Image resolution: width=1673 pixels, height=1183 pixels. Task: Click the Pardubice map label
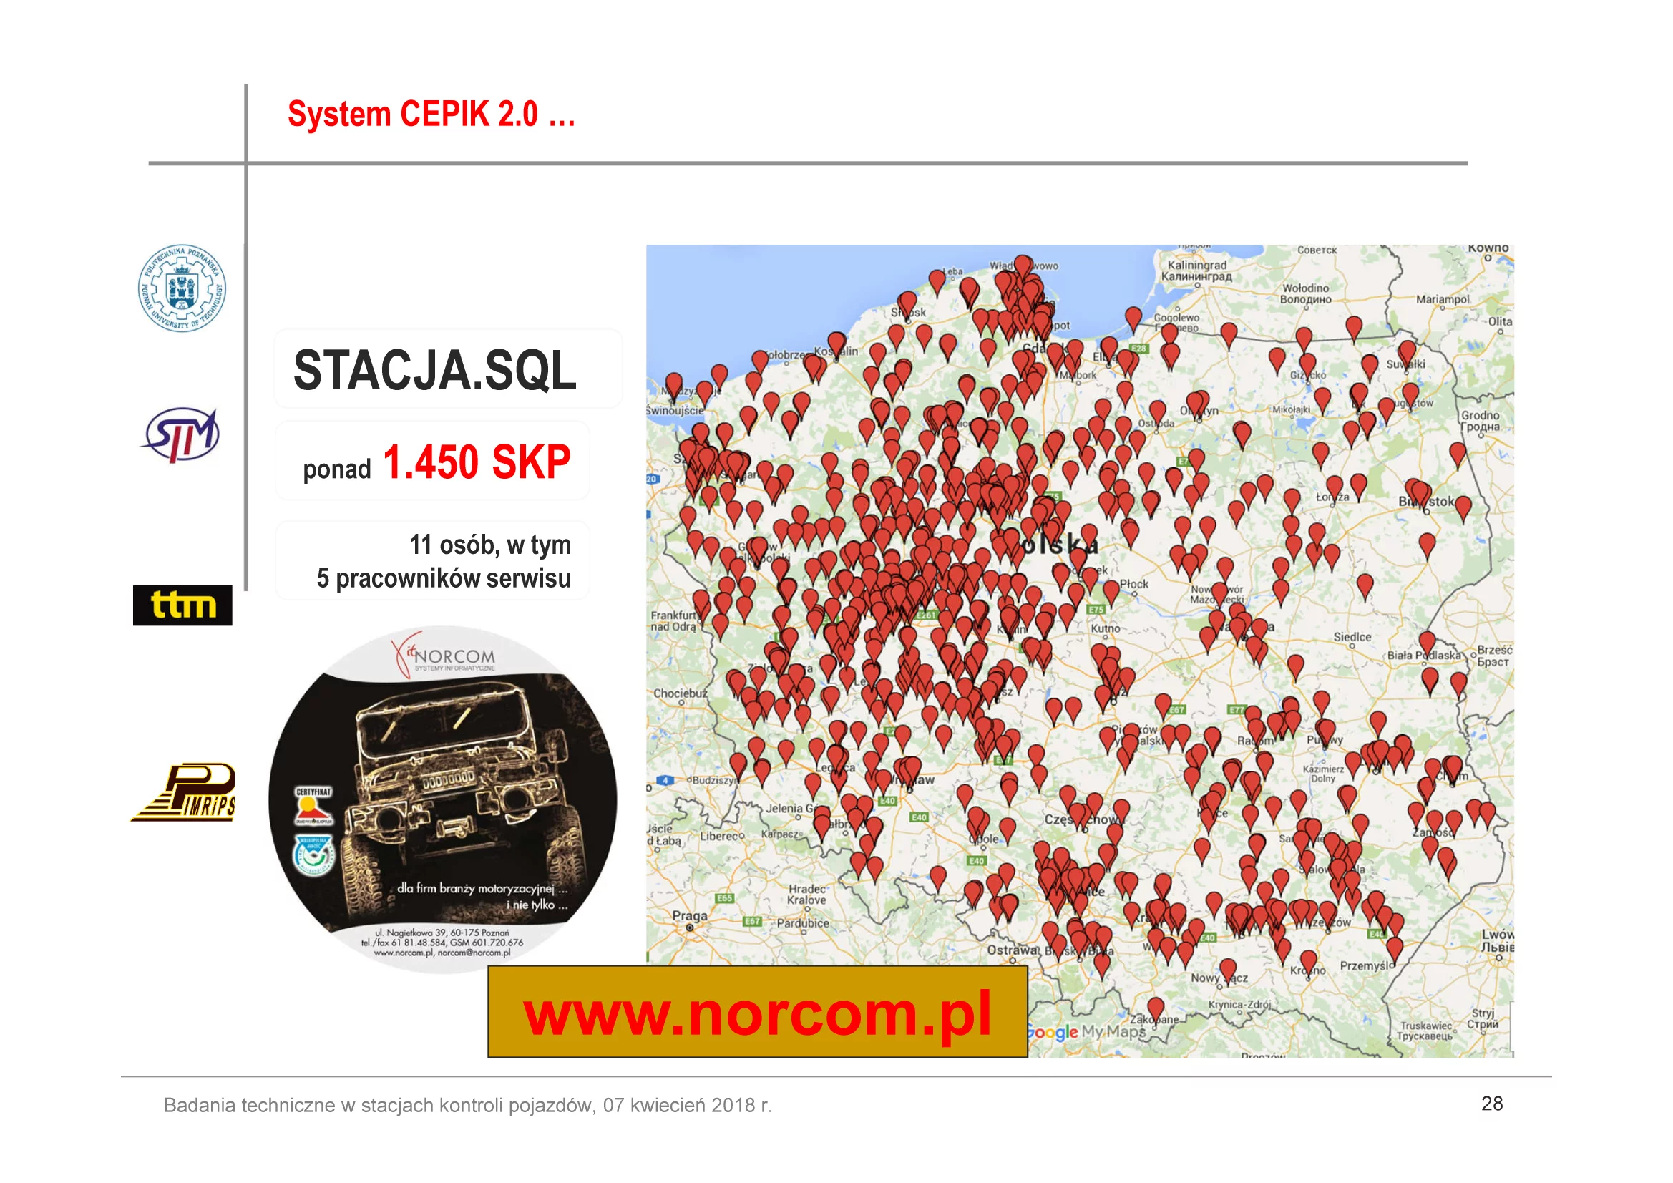coord(803,922)
